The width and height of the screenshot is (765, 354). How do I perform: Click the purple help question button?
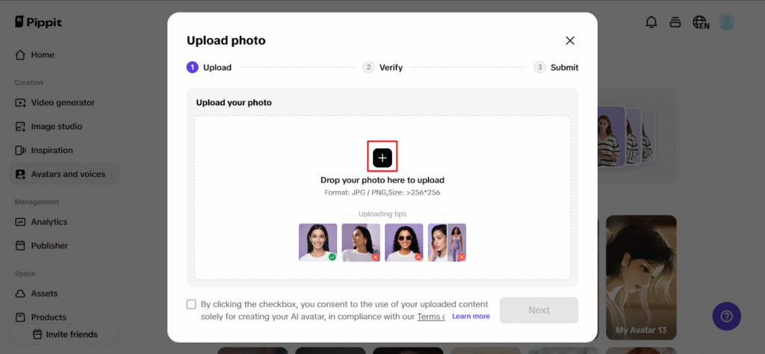coord(726,317)
